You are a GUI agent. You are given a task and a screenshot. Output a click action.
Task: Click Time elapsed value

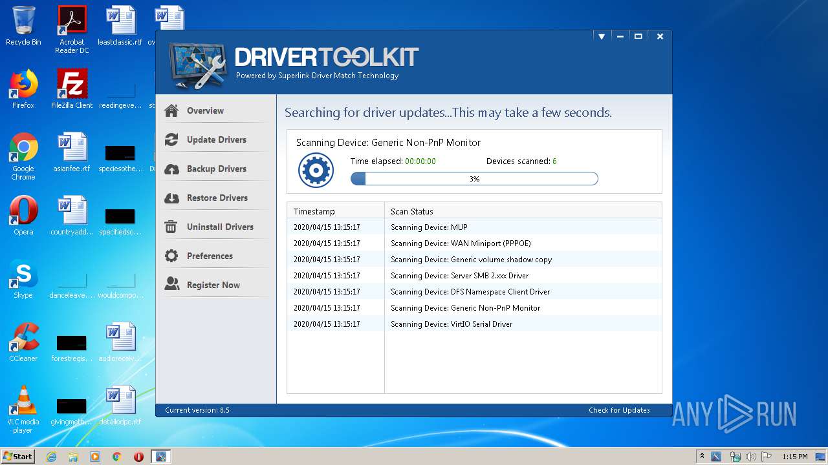click(420, 161)
